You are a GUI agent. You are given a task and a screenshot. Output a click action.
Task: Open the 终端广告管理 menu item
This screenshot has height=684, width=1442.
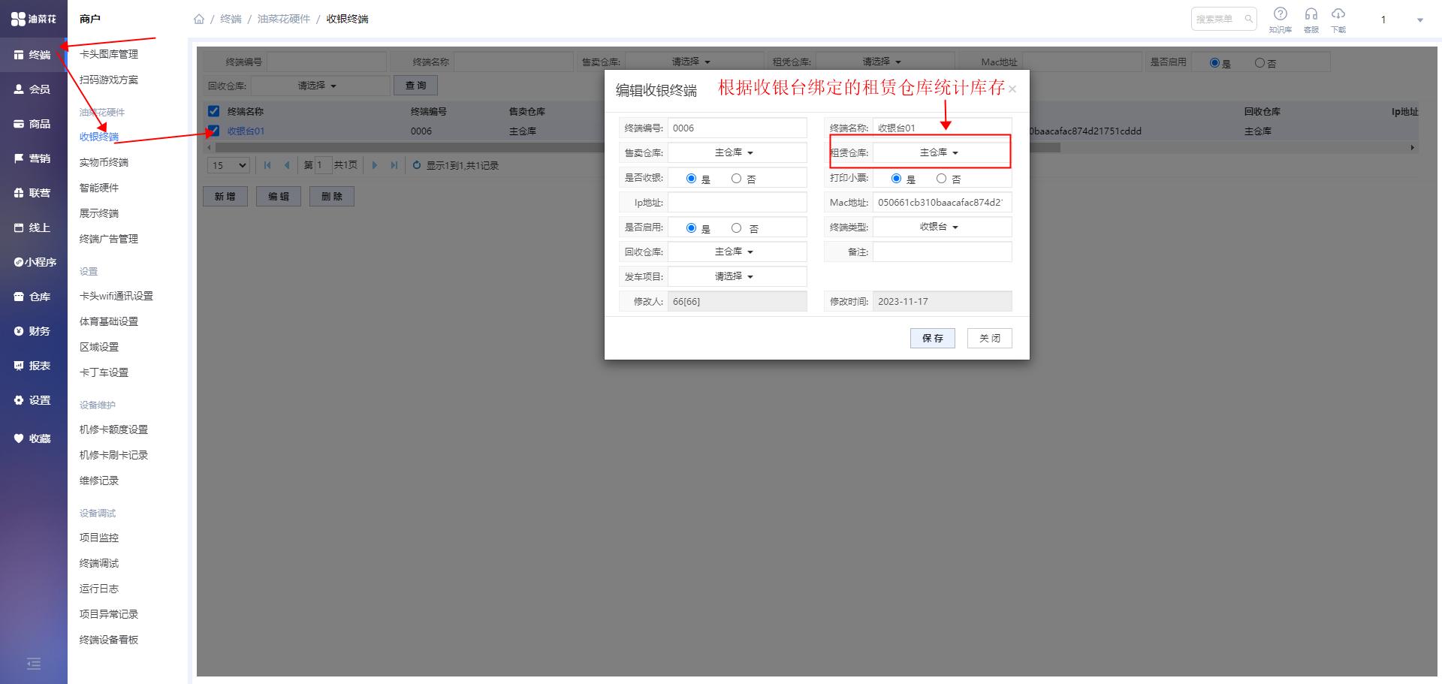pos(109,239)
